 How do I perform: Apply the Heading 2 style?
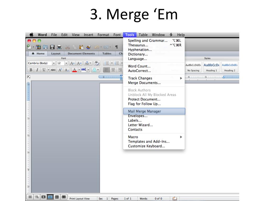230,67
